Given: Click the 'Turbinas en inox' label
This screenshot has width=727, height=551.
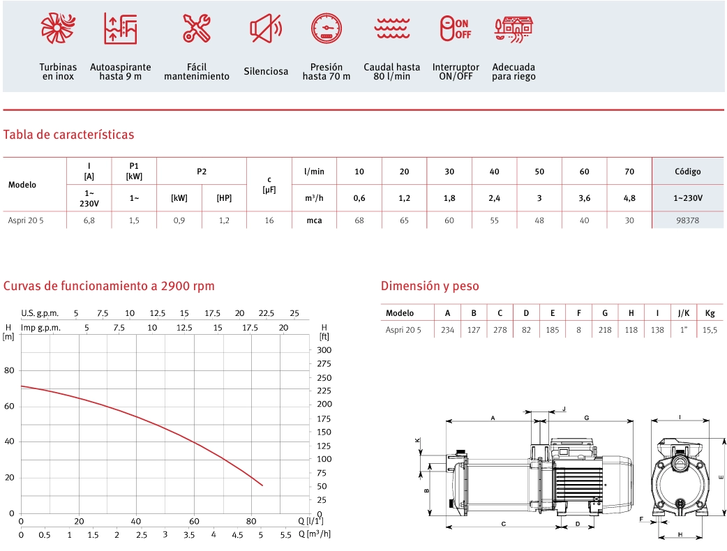Looking at the screenshot, I should (58, 71).
